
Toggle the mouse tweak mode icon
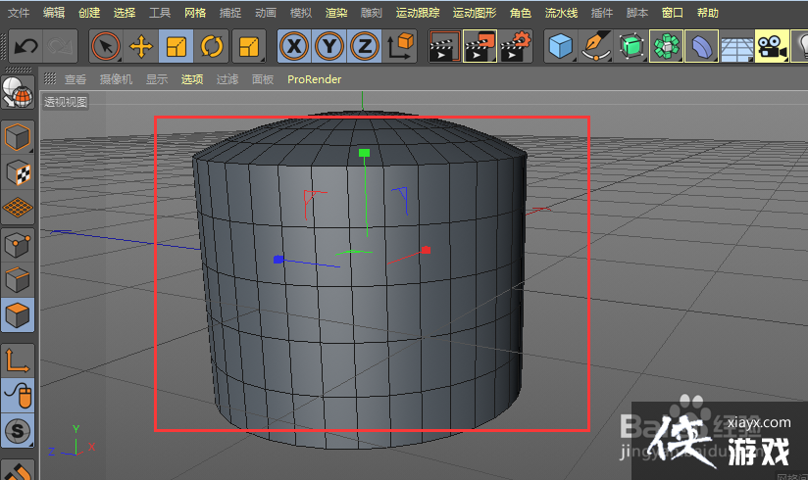pos(18,396)
